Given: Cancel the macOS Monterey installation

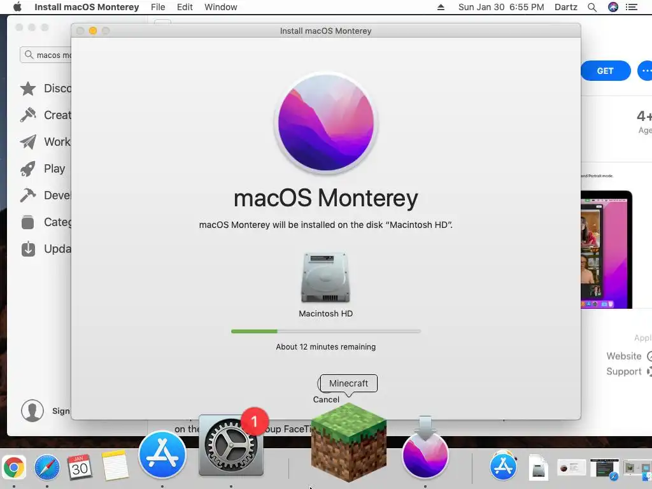Looking at the screenshot, I should coord(326,399).
